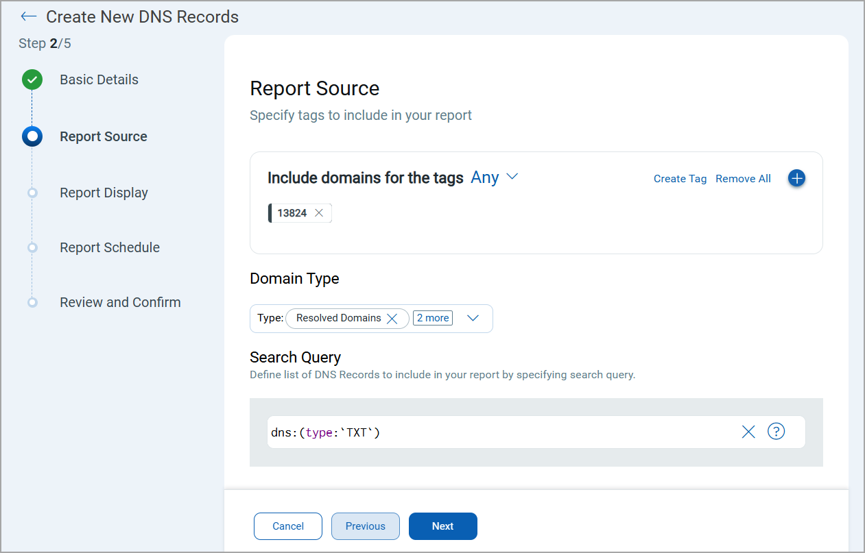Click into the dns search query field
This screenshot has width=865, height=553.
coord(501,432)
